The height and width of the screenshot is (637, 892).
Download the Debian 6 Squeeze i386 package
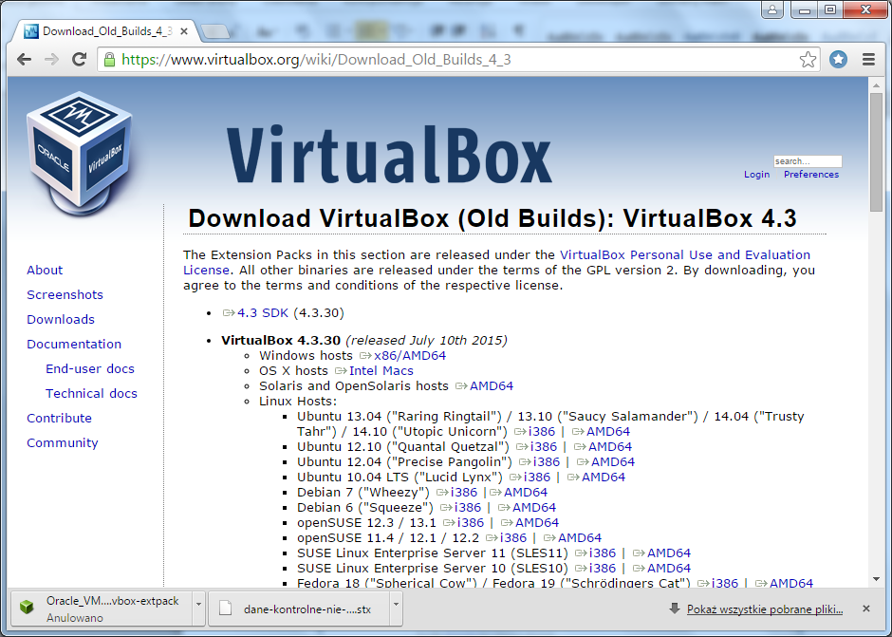click(x=468, y=508)
